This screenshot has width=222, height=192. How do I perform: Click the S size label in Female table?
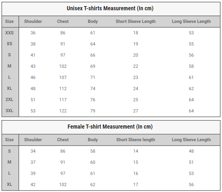[x=9, y=151]
